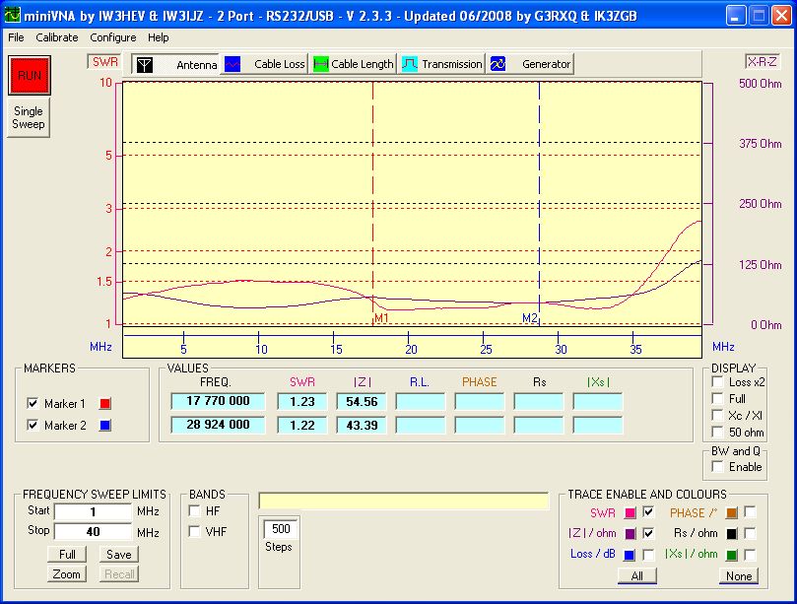
Task: Enable BW and Q checkbox
Action: coord(717,466)
